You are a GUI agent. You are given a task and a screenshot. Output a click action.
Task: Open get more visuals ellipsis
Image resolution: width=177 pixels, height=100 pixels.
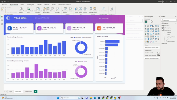coord(156,42)
